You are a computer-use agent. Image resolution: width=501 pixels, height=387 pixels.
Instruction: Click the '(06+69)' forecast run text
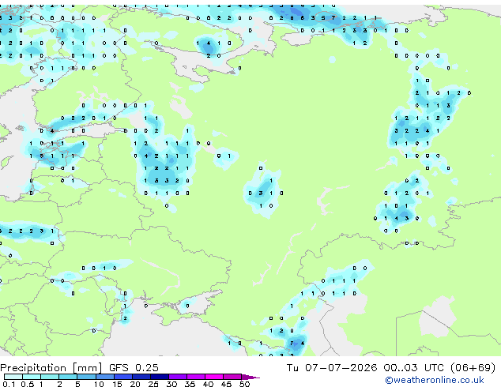(x=473, y=368)
